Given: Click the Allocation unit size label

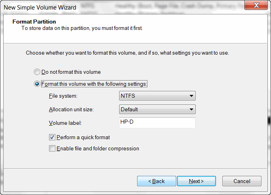Looking at the screenshot, I should [71, 109].
